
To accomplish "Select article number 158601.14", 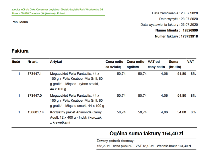I will 36,112.
